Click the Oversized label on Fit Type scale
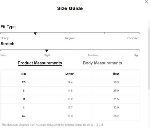The width and height of the screenshot is (150, 129). pos(133,38)
